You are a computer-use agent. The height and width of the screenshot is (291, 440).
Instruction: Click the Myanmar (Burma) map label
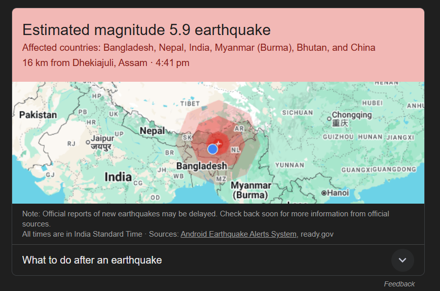[x=250, y=190]
